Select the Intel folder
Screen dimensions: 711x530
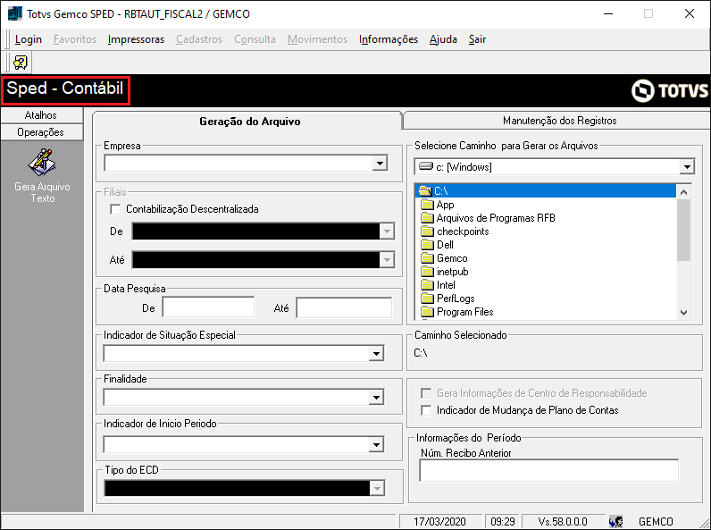(446, 285)
